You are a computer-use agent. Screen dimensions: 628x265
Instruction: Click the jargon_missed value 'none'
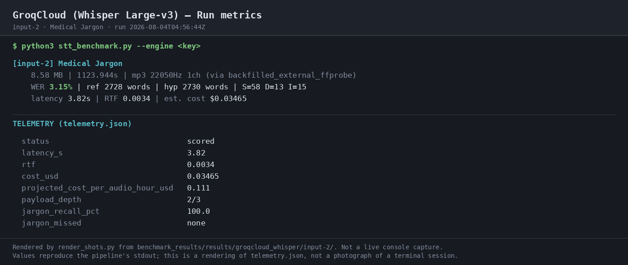pos(196,223)
